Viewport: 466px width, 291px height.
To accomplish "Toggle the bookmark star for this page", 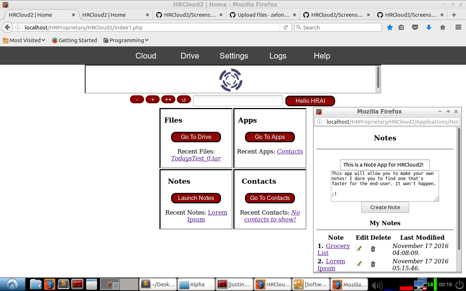I will coord(390,27).
